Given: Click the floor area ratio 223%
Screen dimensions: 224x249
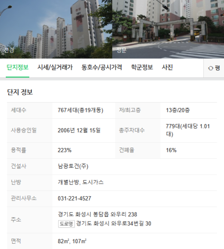Looking at the screenshot, I should coord(64,150).
